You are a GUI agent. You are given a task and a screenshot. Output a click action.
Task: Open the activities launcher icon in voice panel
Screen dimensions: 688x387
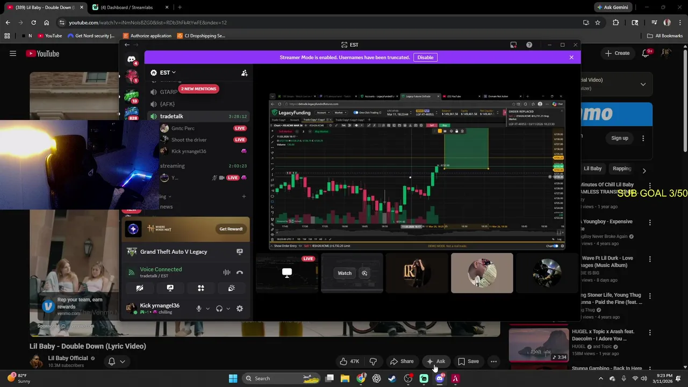pos(200,288)
